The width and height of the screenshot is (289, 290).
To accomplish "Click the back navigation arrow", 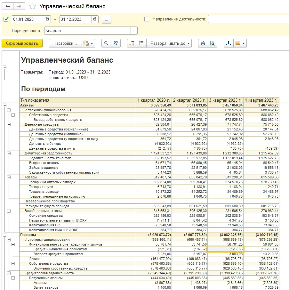I will point(8,6).
